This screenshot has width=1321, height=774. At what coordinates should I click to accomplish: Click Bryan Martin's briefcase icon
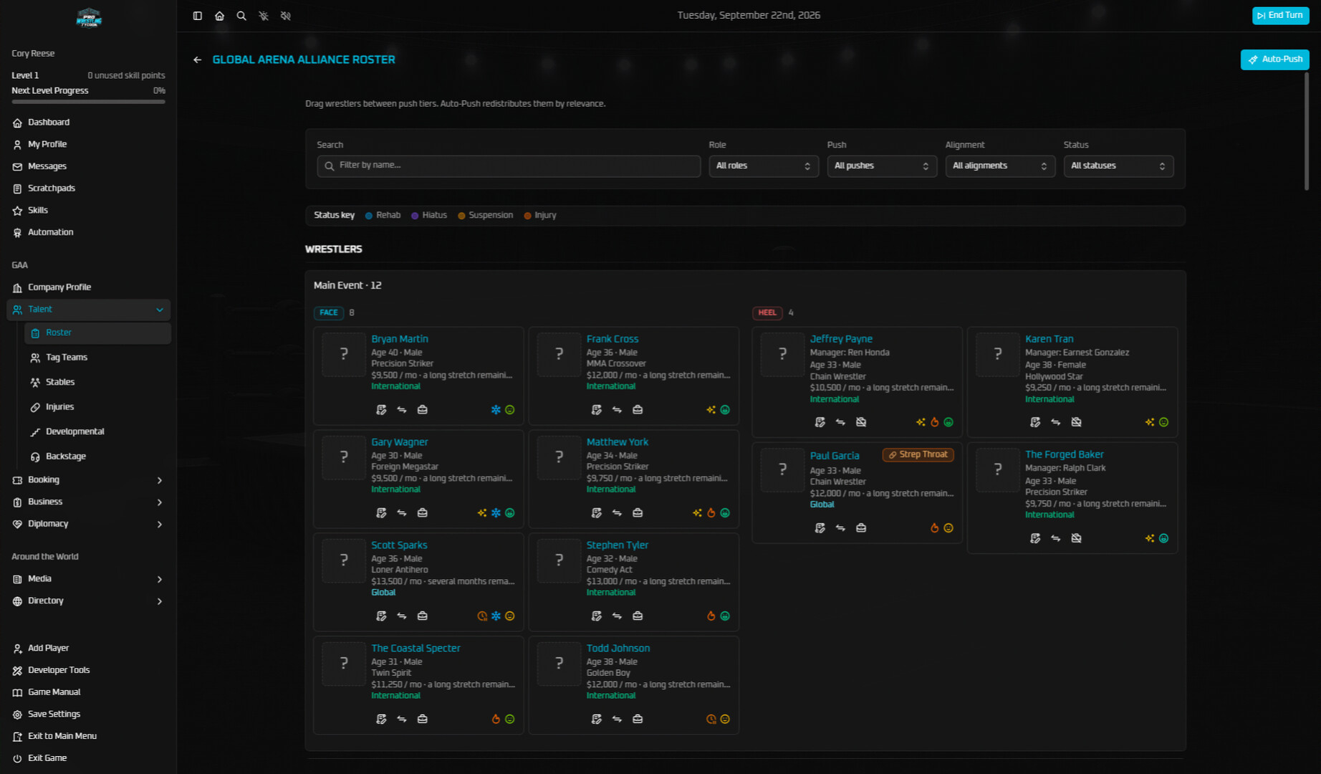423,410
